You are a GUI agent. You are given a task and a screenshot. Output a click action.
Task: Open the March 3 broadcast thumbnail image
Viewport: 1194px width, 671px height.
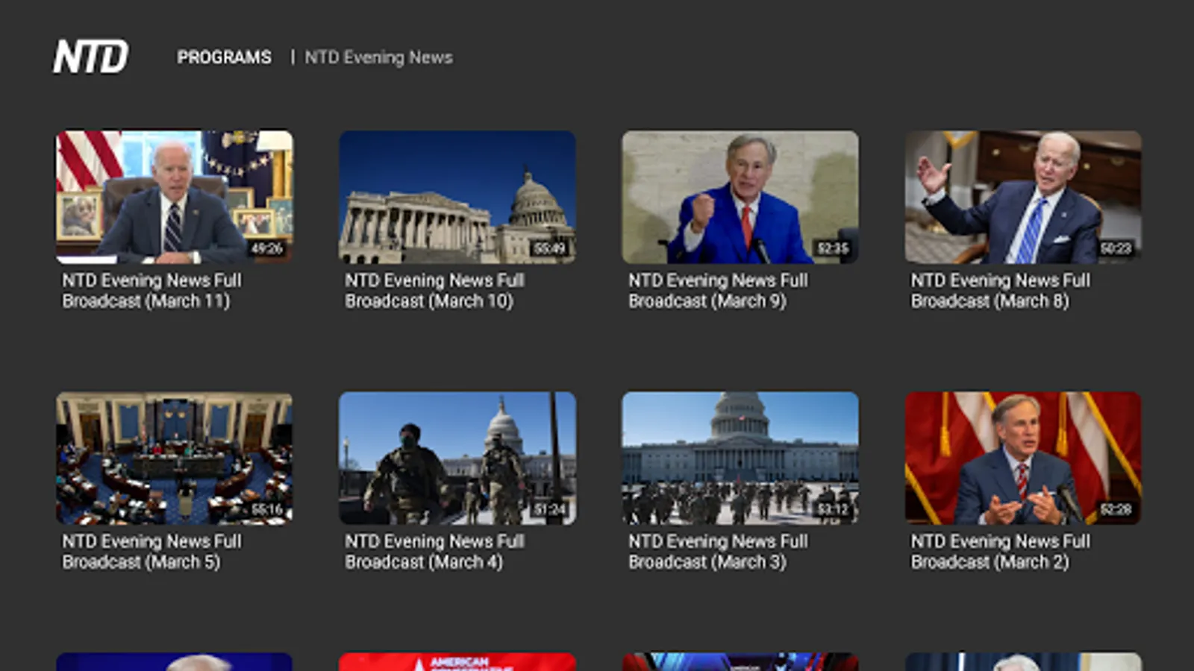coord(740,458)
